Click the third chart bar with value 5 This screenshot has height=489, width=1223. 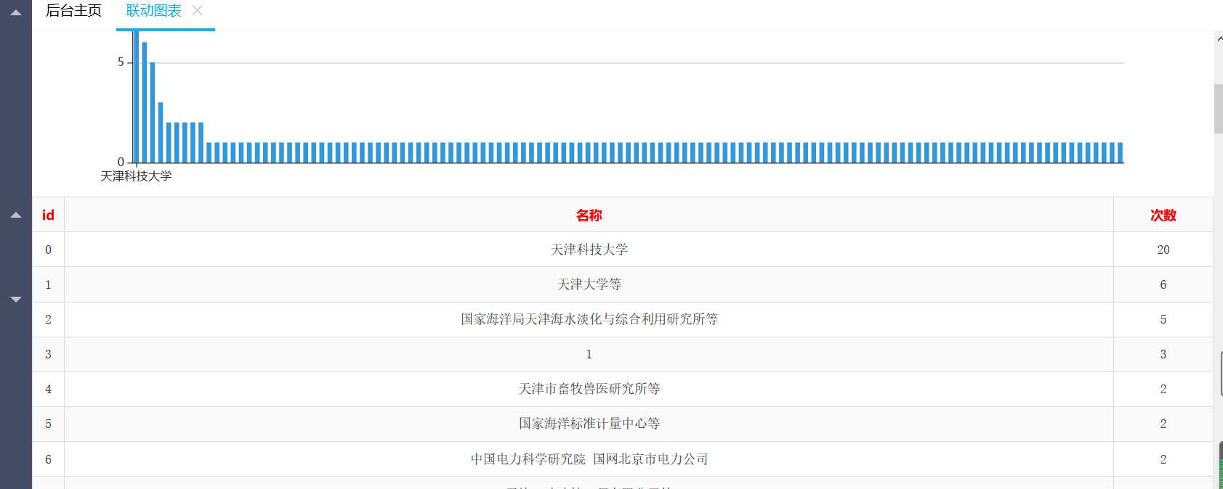(x=153, y=112)
